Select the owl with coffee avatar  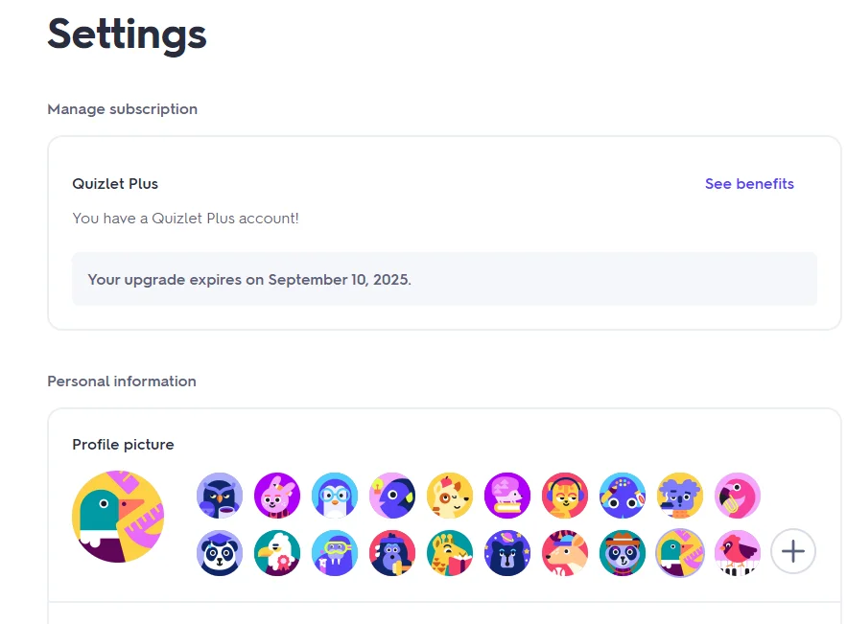[220, 496]
